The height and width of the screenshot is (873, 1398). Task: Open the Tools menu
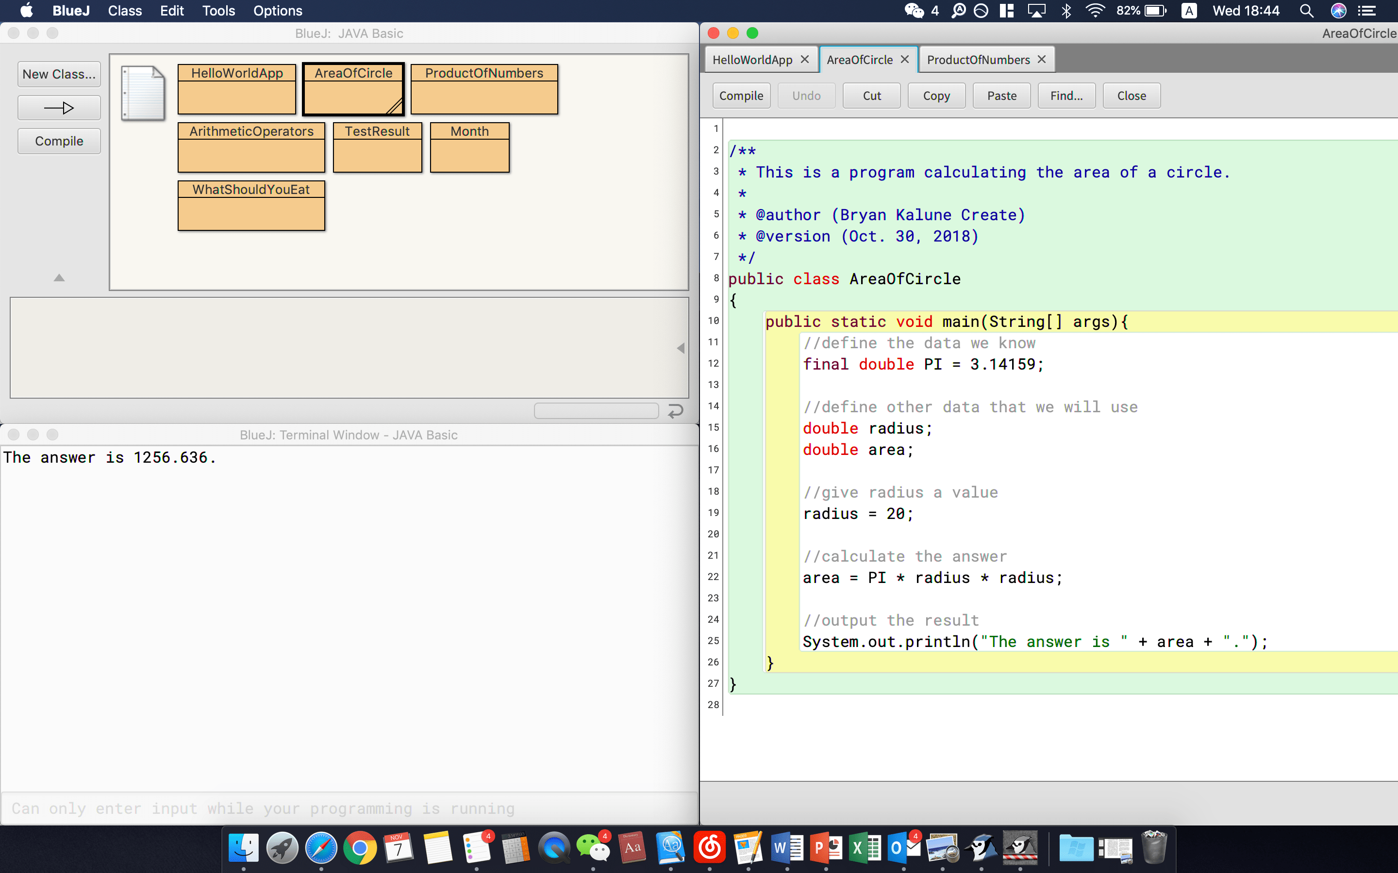pyautogui.click(x=218, y=10)
